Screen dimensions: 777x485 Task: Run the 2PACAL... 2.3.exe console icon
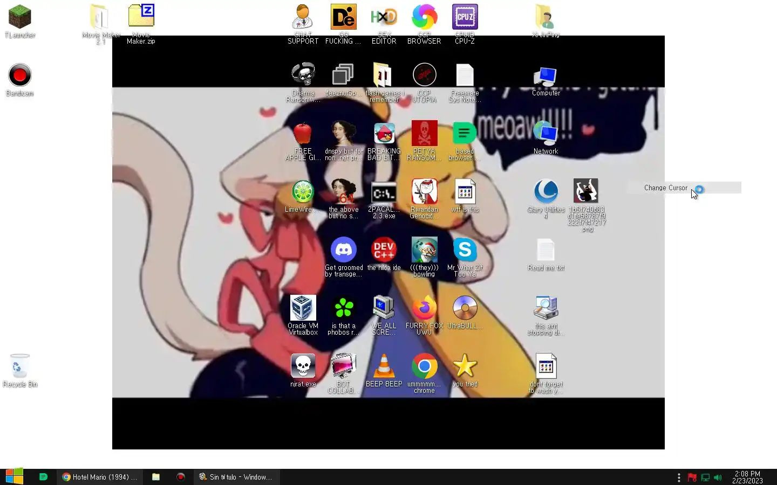[x=384, y=192]
